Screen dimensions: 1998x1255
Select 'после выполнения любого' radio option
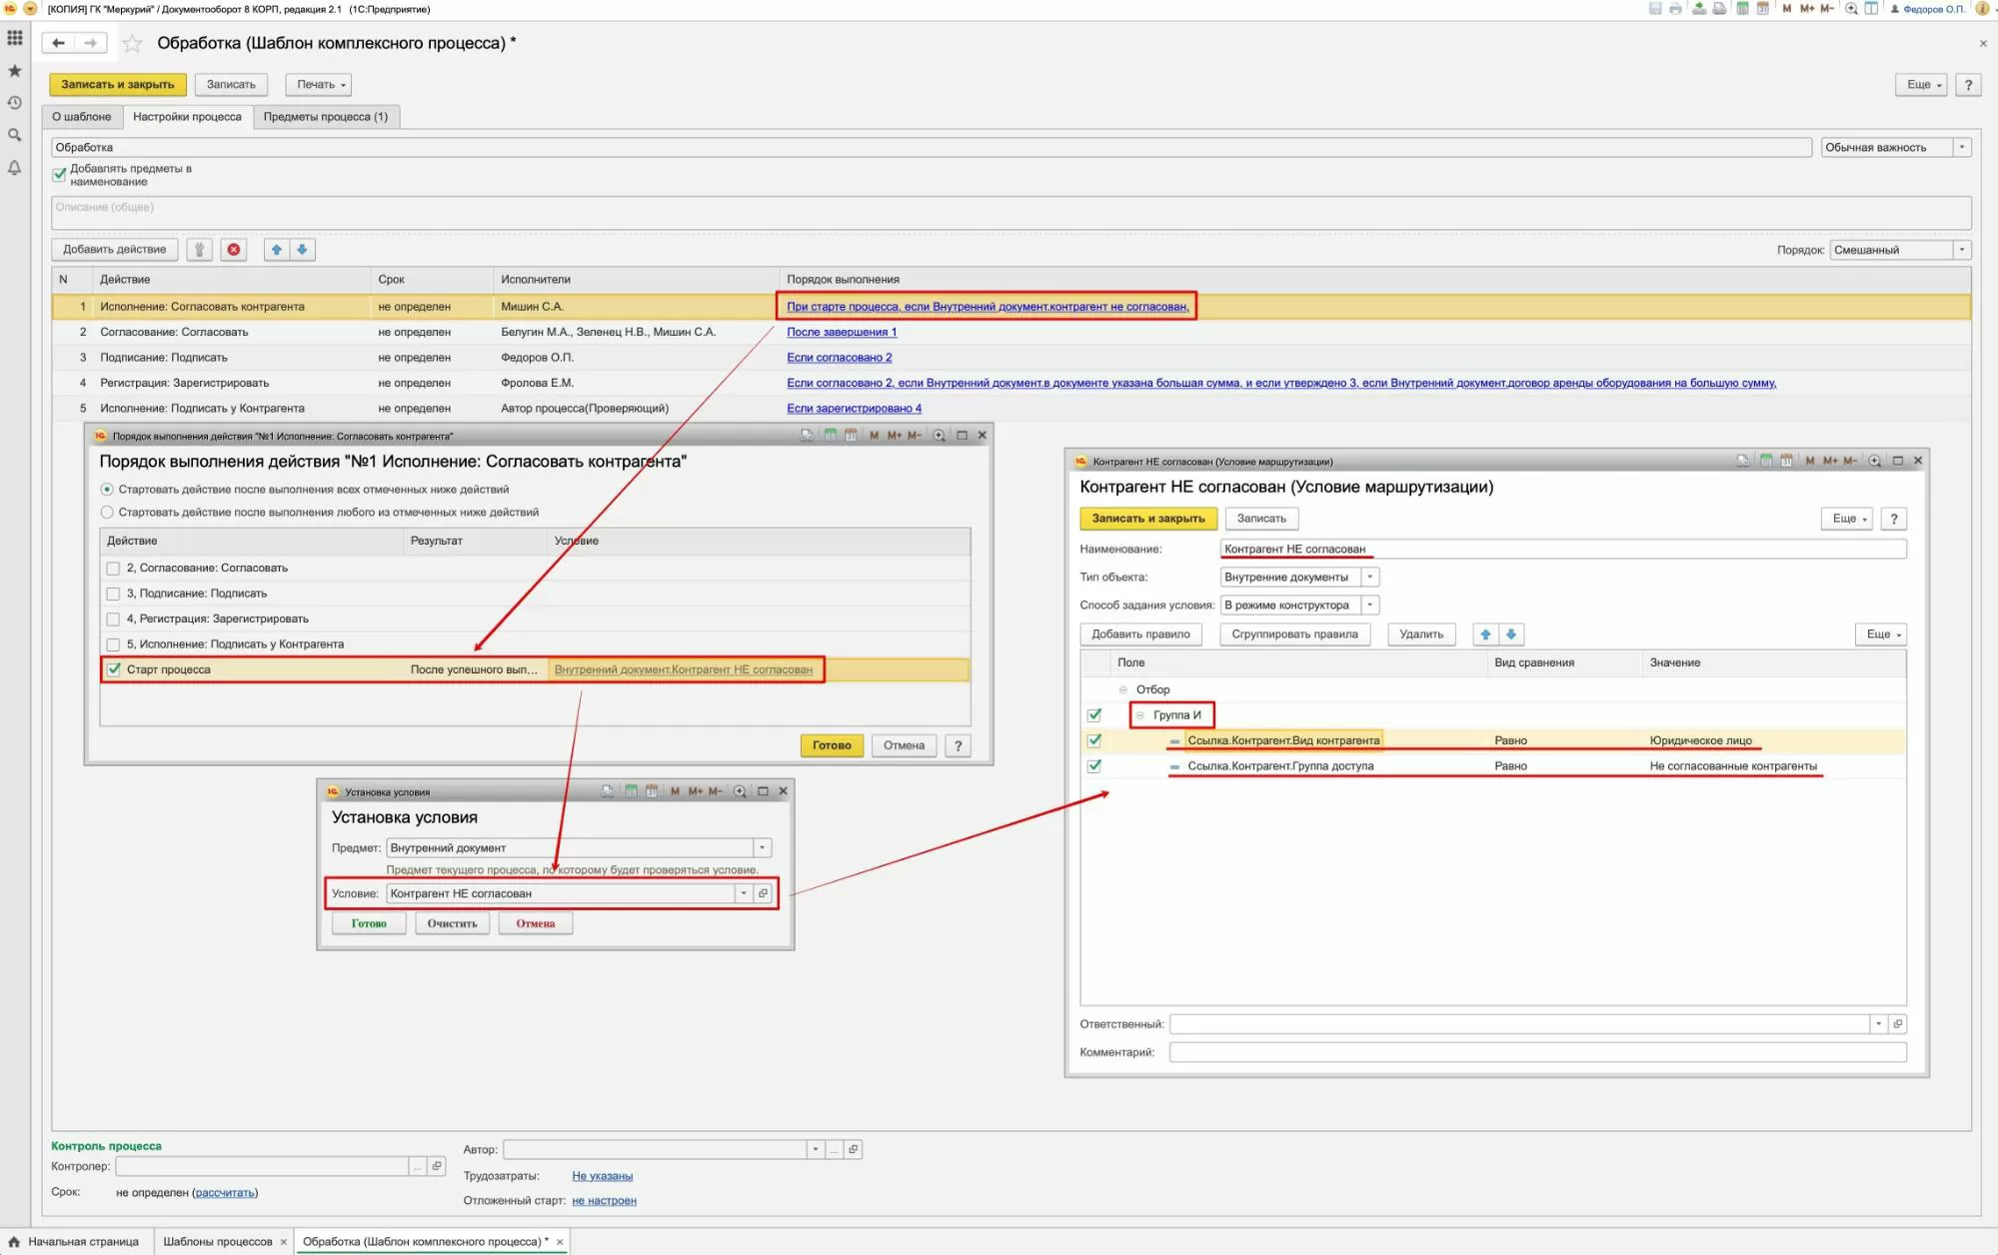(x=107, y=513)
